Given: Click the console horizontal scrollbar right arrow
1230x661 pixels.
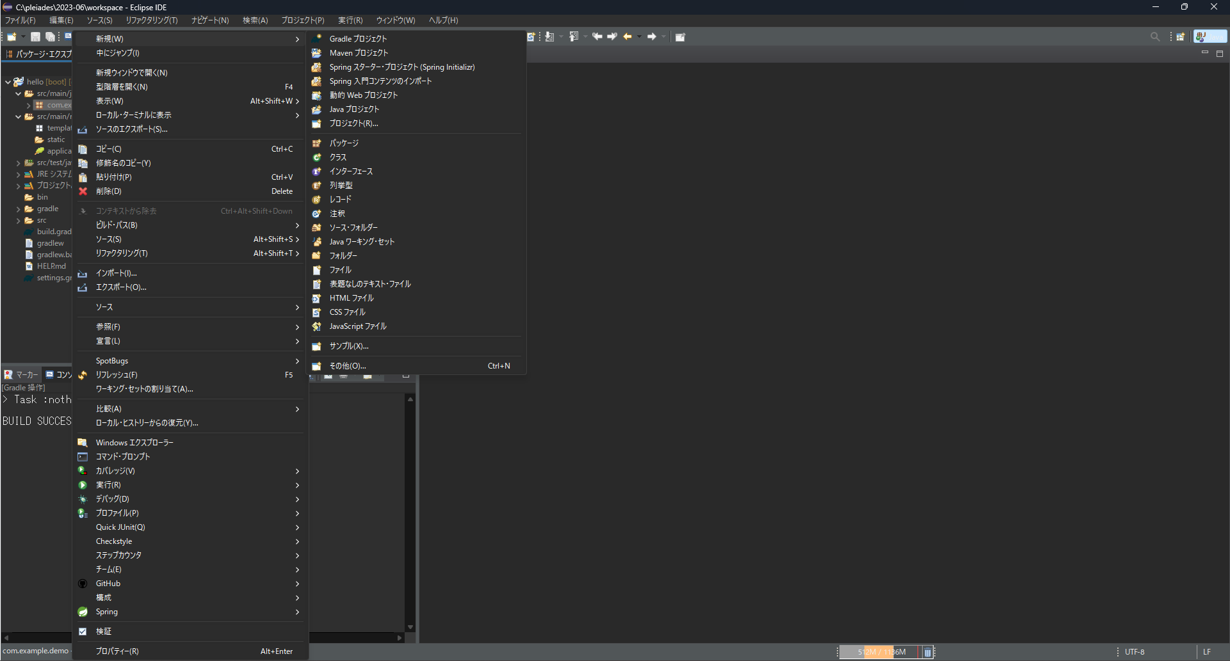Looking at the screenshot, I should [x=400, y=638].
